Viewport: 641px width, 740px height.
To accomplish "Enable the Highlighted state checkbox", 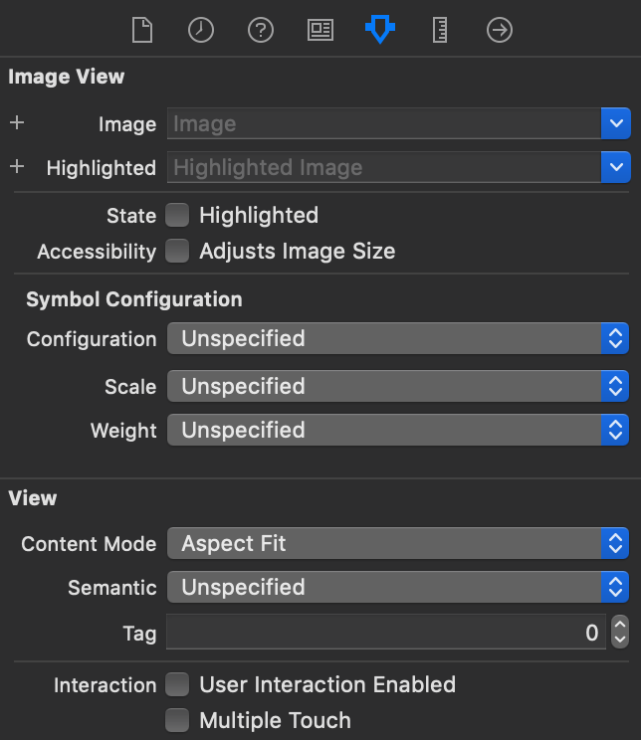I will tap(177, 215).
